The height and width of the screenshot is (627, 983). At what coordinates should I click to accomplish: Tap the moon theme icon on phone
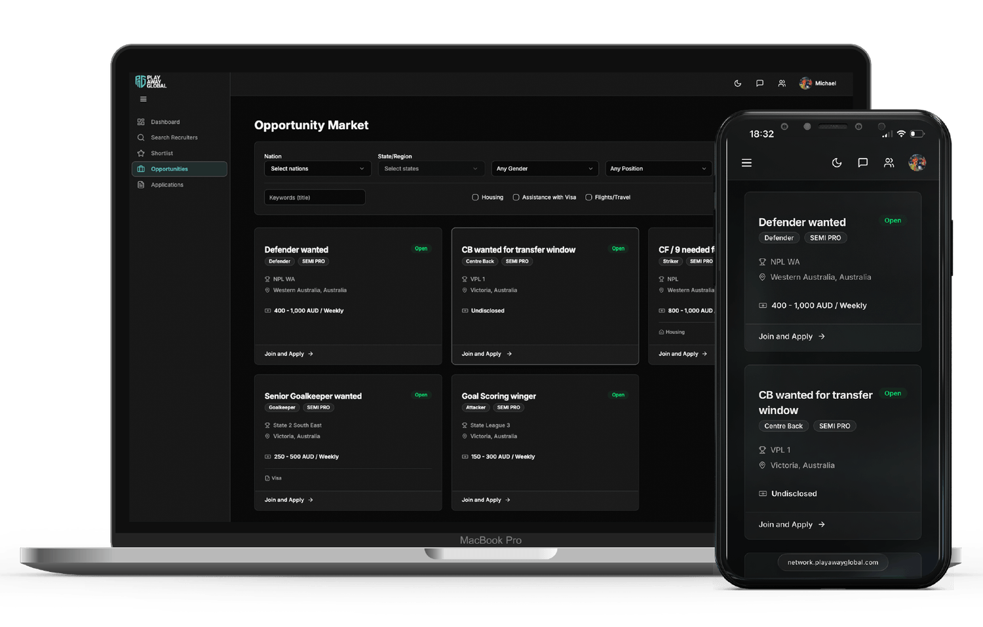(x=837, y=162)
